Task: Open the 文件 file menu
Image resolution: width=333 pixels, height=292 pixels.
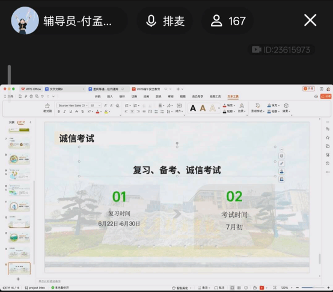Action: coord(8,96)
